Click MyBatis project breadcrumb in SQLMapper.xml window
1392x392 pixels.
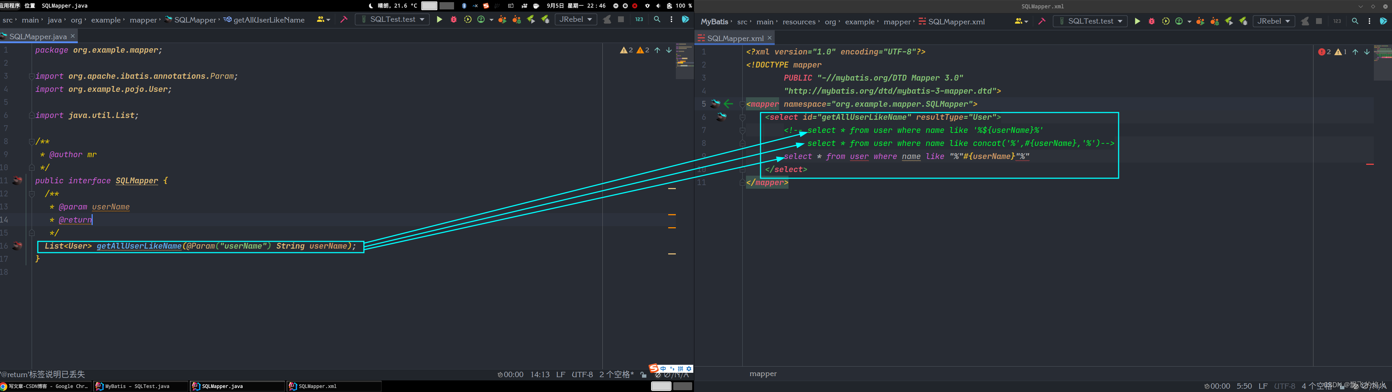714,21
